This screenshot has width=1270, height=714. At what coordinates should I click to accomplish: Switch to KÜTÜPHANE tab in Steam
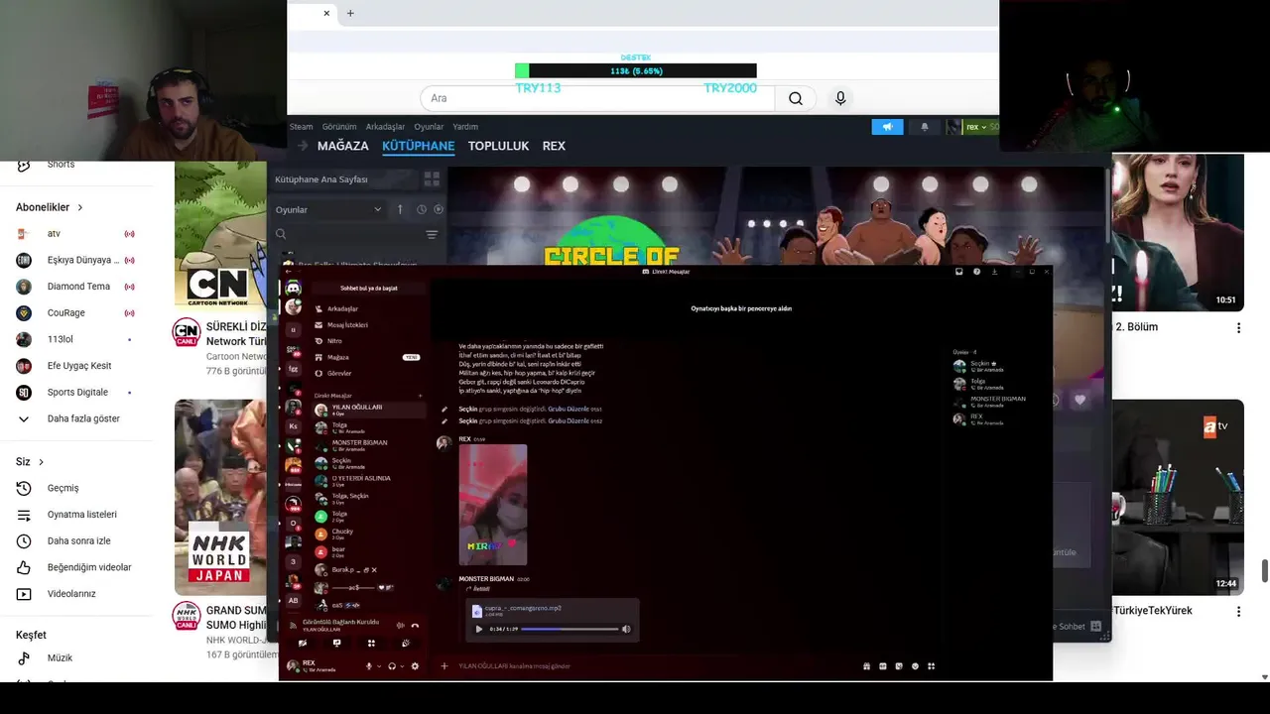418,146
